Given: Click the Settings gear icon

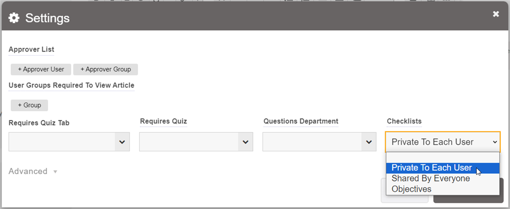Looking at the screenshot, I should [x=14, y=18].
